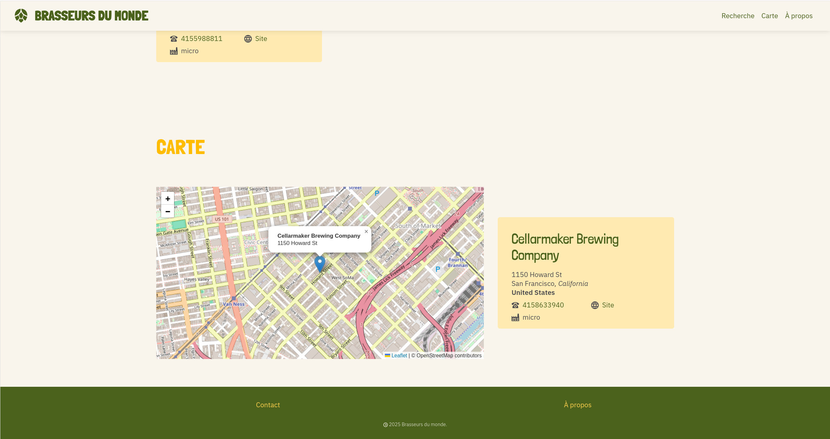Visit Cellarmaker Brewing Company Site link

click(608, 305)
